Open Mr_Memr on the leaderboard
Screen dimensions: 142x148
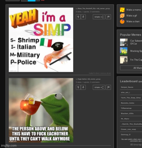pos(125,119)
